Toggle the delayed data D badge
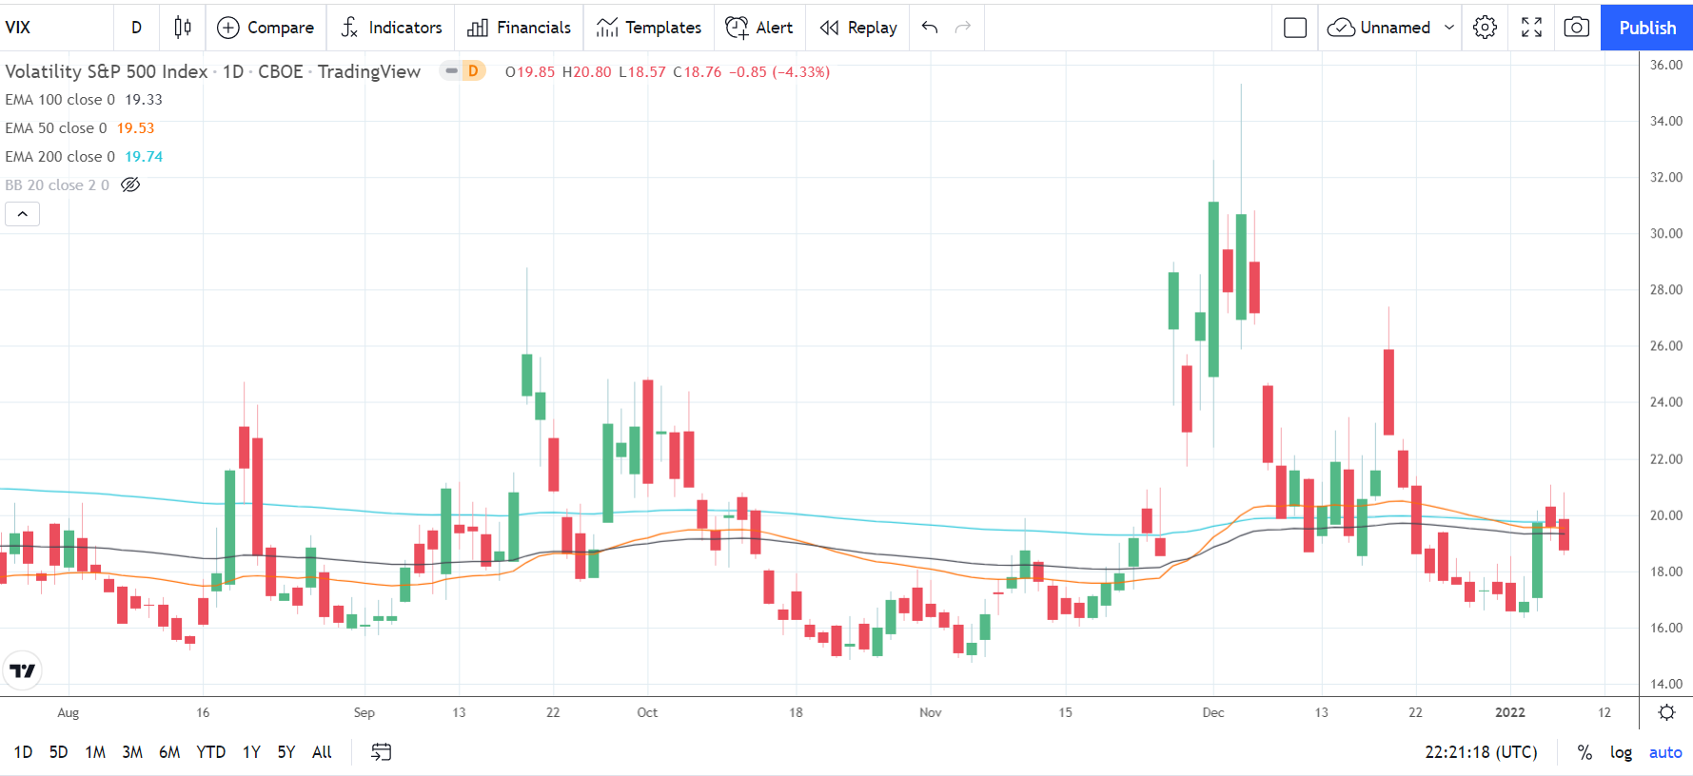This screenshot has height=776, width=1693. pos(473,71)
